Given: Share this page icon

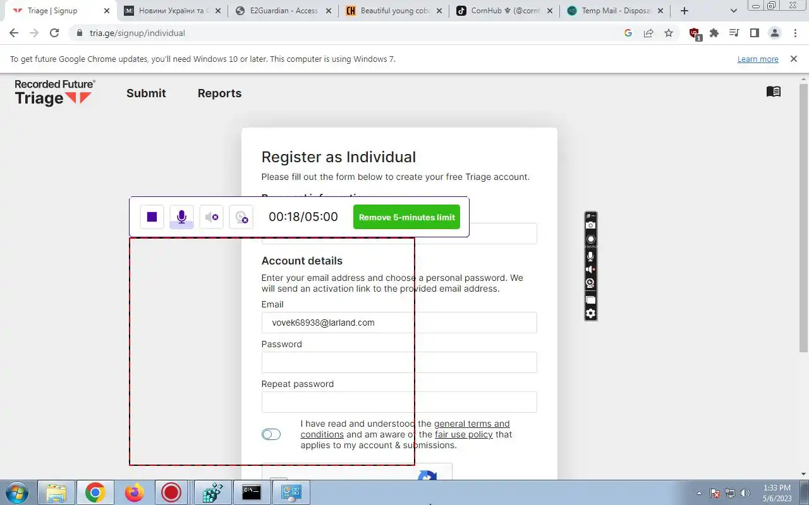Looking at the screenshot, I should pos(648,33).
